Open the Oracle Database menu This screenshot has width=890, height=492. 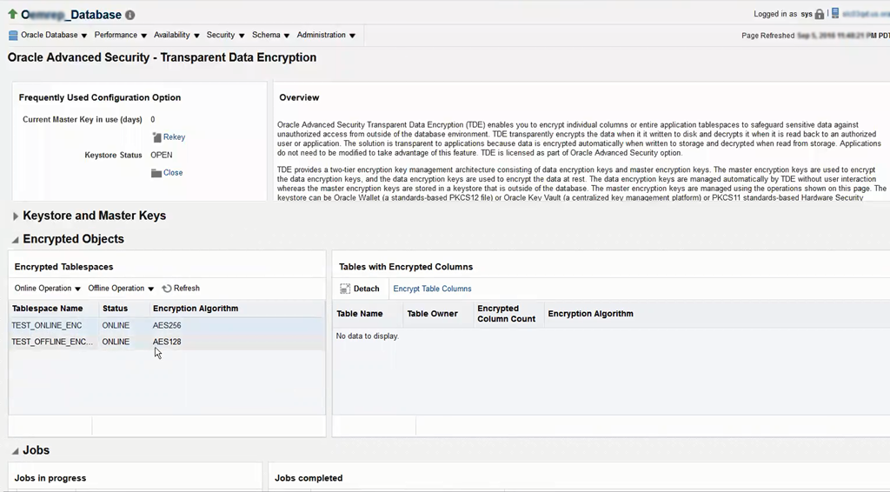pos(54,35)
